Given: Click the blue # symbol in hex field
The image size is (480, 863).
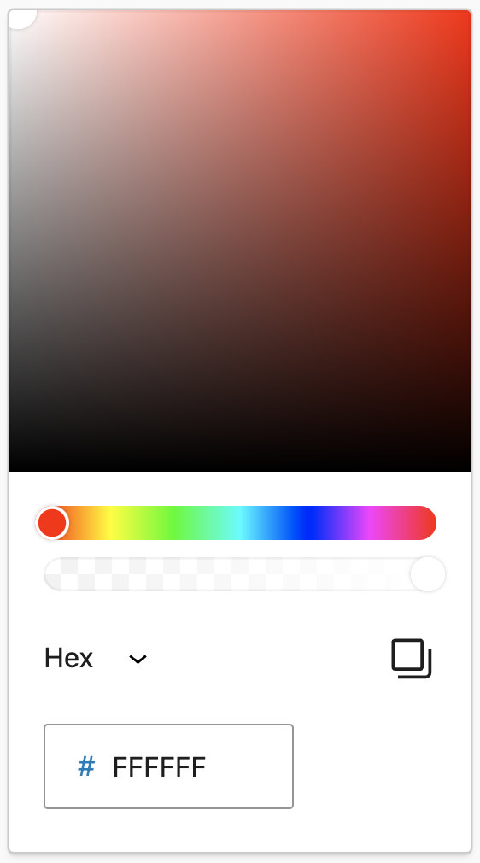Looking at the screenshot, I should pos(86,766).
